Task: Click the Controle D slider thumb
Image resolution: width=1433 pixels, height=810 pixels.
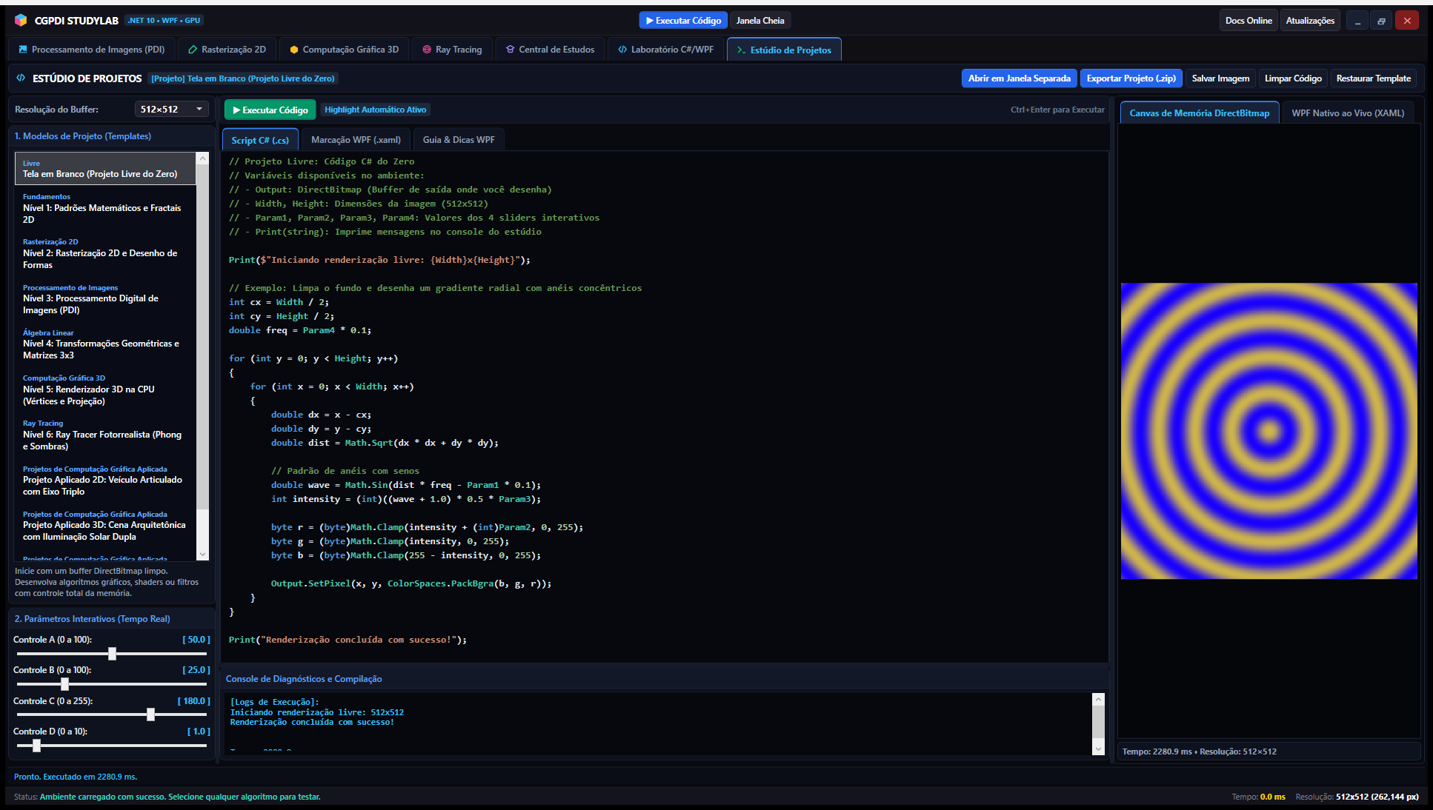Action: point(36,745)
